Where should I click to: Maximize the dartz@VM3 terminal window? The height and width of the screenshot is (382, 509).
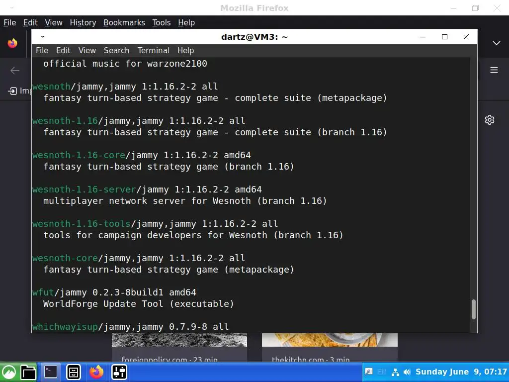(x=445, y=37)
